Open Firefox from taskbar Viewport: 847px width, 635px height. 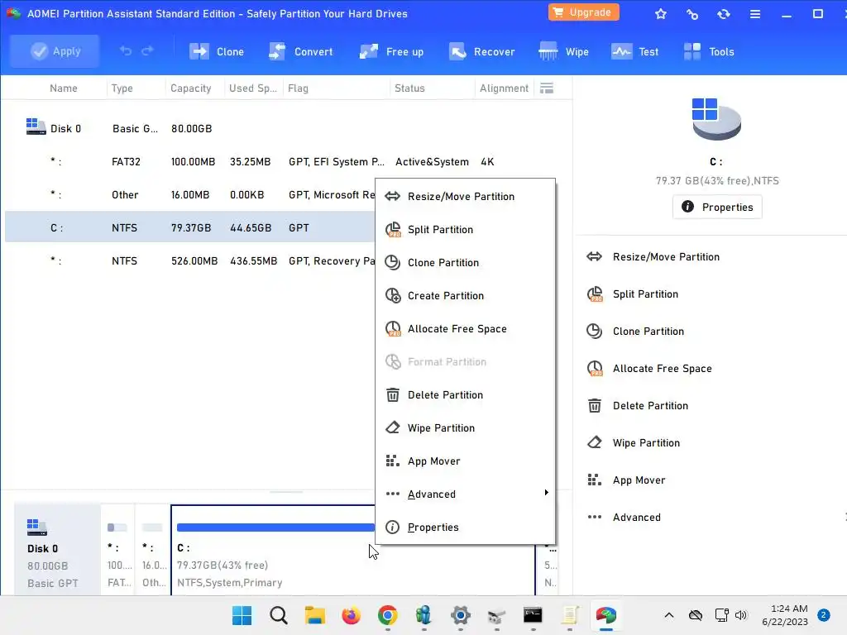[351, 615]
